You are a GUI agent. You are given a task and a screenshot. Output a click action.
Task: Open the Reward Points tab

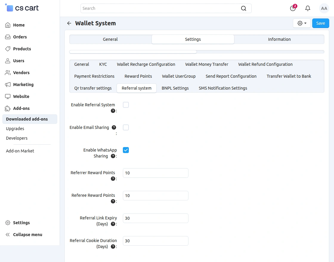click(138, 76)
